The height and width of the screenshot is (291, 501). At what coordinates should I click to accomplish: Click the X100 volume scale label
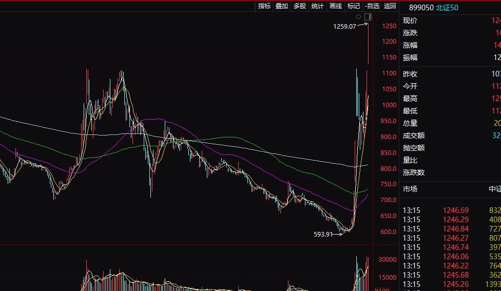pos(382,289)
